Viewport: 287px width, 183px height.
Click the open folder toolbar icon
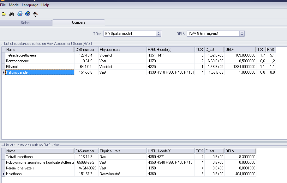pos(4,14)
